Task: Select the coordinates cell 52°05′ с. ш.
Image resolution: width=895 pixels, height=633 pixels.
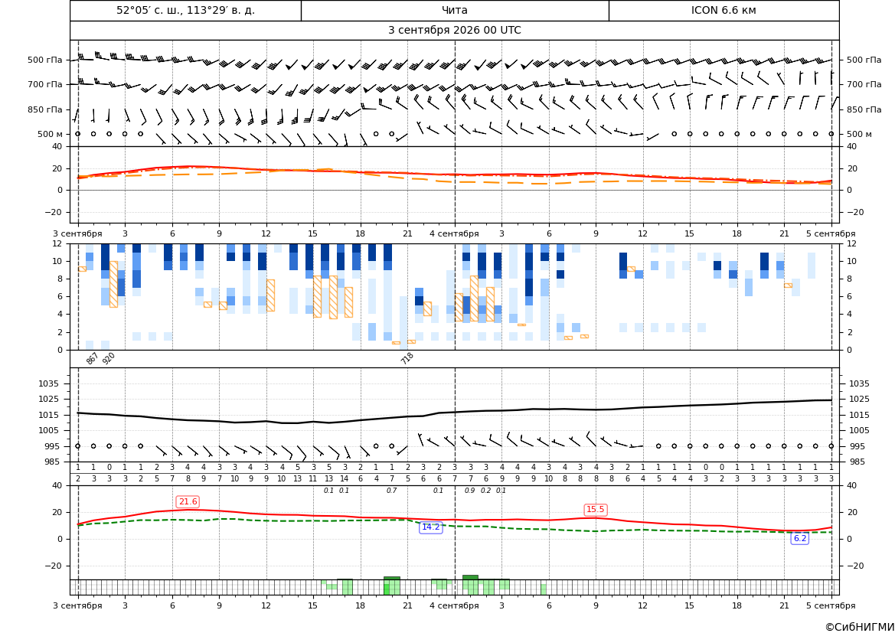Action: (x=185, y=10)
